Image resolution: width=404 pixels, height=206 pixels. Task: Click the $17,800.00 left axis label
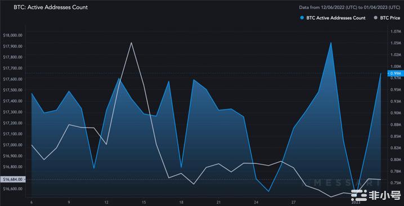click(x=12, y=57)
